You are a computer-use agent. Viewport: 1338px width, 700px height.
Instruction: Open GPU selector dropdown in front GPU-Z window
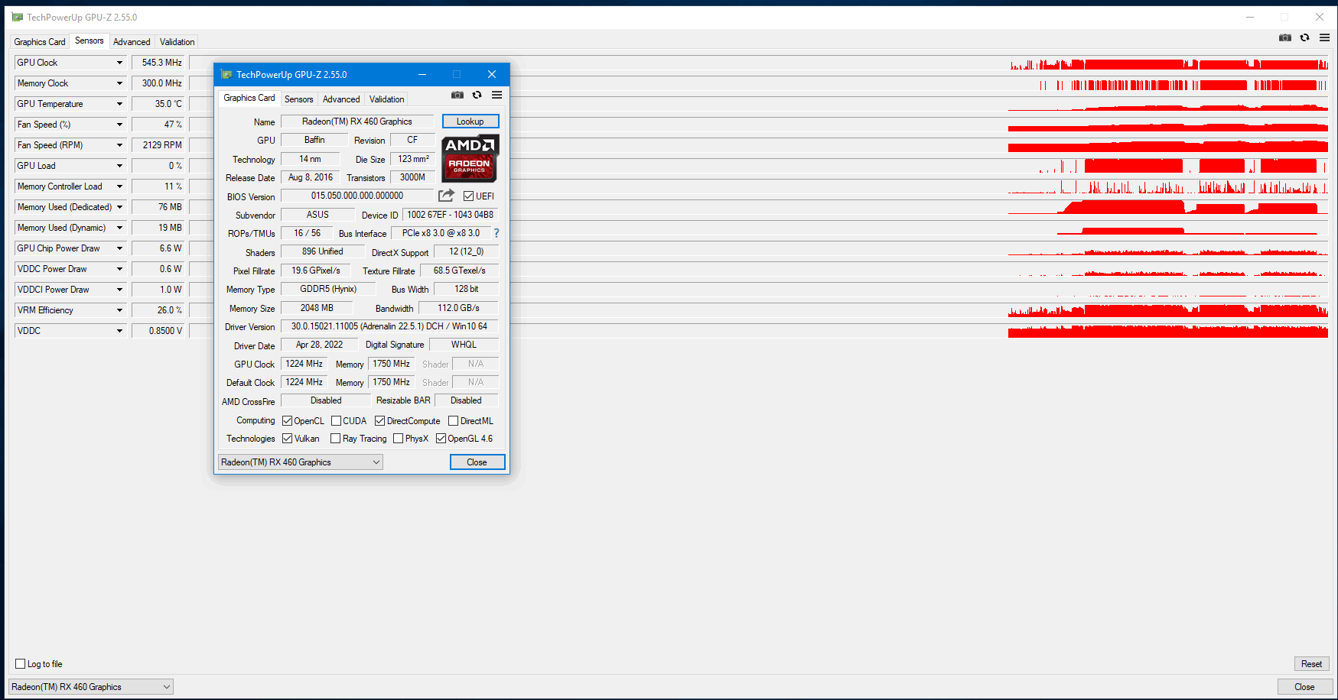(x=300, y=462)
